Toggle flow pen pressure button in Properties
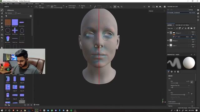Viewport: 200px width, 112px height. click(x=192, y=94)
